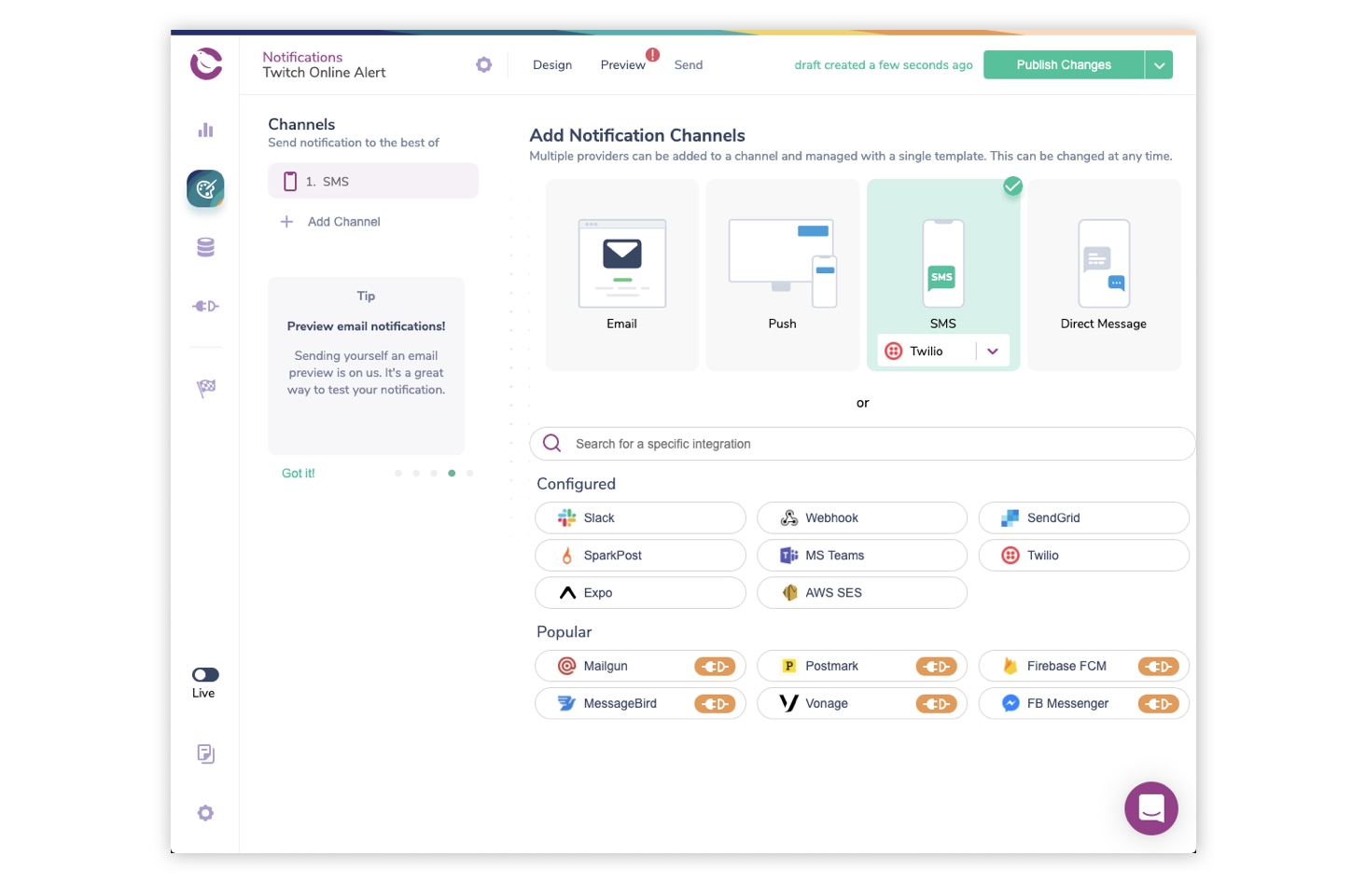
Task: Expand the Twilio provider dropdown
Action: click(993, 352)
